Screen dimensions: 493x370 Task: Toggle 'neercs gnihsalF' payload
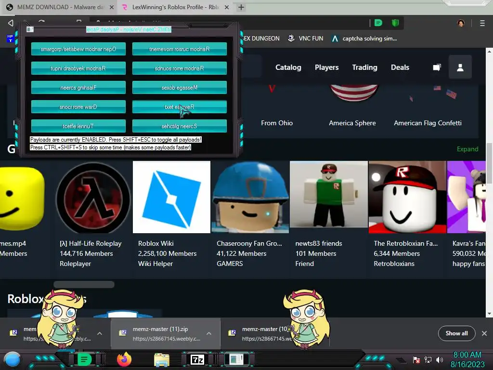coord(78,88)
